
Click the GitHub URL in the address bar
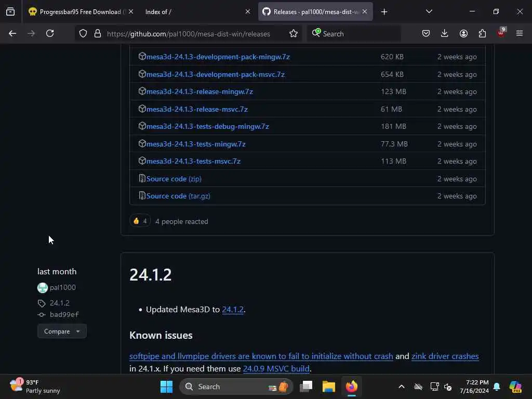[188, 34]
